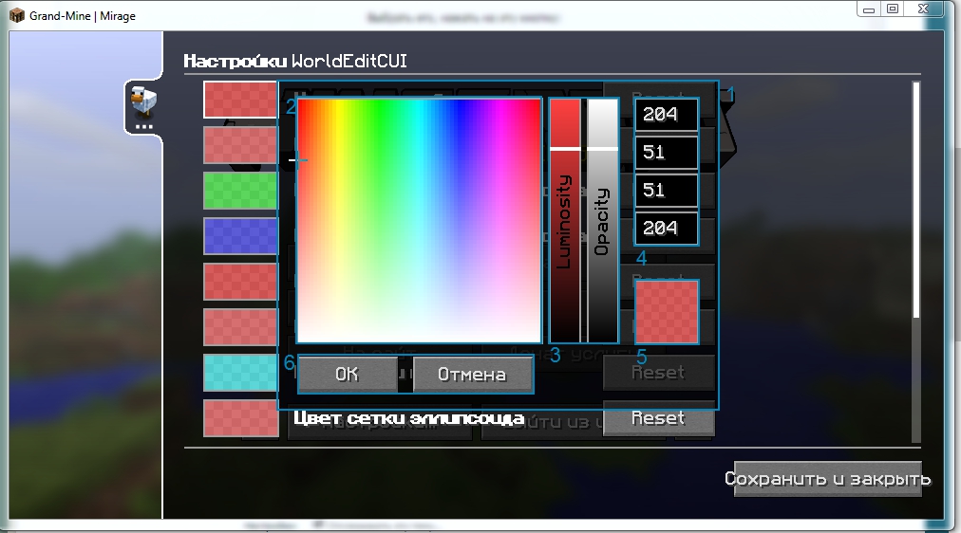Close the Grand-Mine window

(924, 9)
